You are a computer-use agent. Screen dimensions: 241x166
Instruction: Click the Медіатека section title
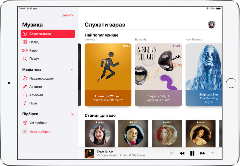32,70
